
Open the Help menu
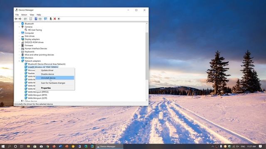tap(39, 15)
